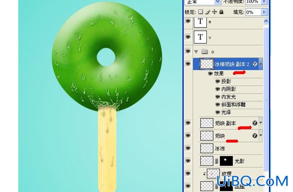Collapse the layer group o triangle
Screen dimensions: 293x192
tap(196, 52)
